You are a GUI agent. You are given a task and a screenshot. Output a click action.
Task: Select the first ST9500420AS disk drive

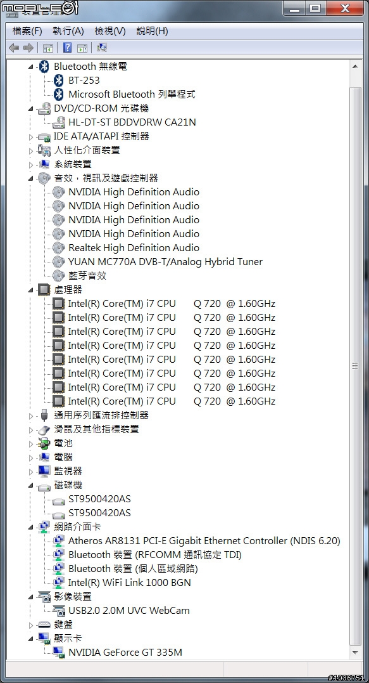(x=99, y=498)
